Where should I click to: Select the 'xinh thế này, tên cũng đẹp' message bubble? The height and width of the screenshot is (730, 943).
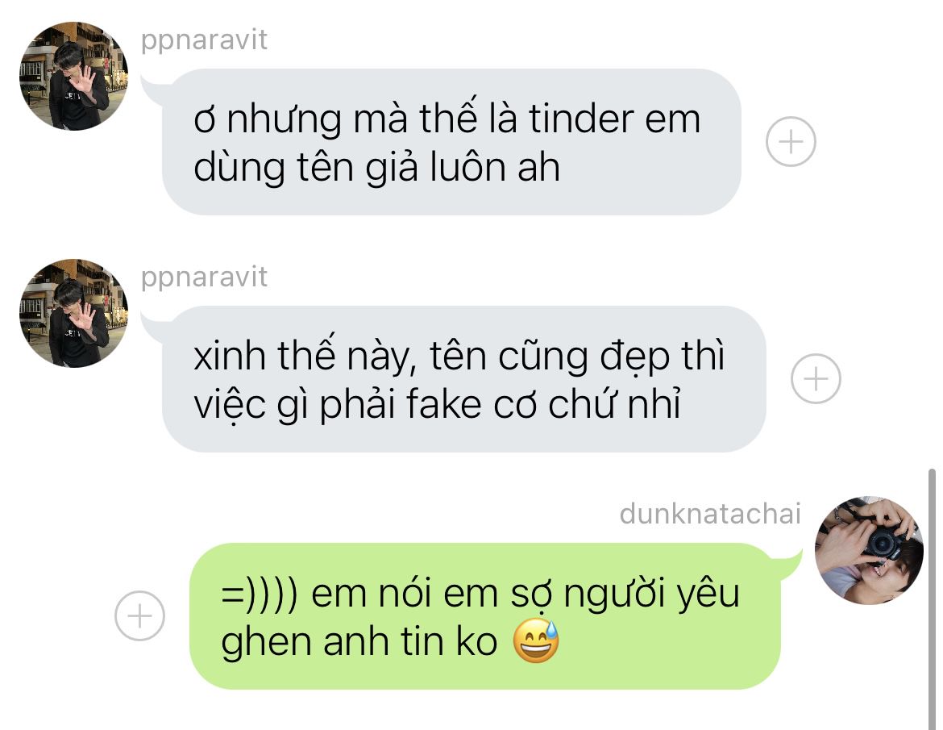tap(463, 379)
